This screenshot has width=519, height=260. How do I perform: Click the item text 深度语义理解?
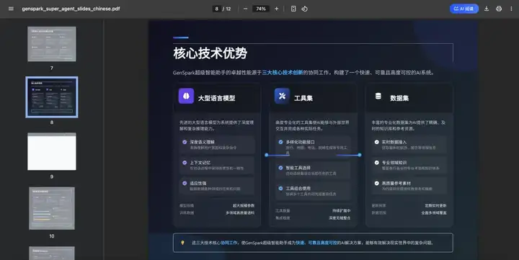coord(203,142)
